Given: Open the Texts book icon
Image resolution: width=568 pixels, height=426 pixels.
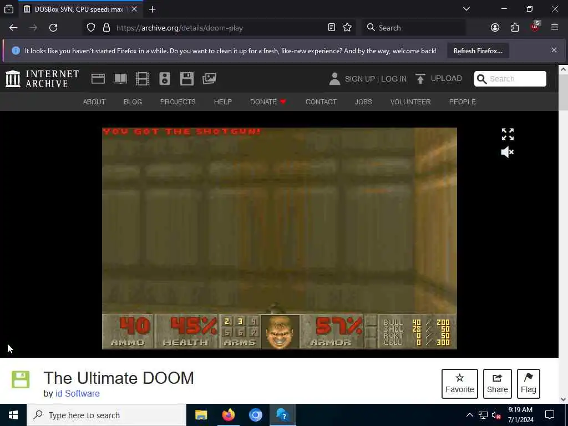Looking at the screenshot, I should tap(120, 79).
